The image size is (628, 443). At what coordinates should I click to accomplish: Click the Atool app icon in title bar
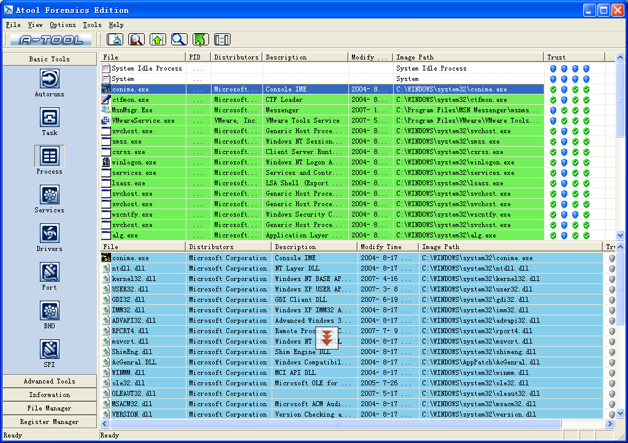tap(9, 10)
